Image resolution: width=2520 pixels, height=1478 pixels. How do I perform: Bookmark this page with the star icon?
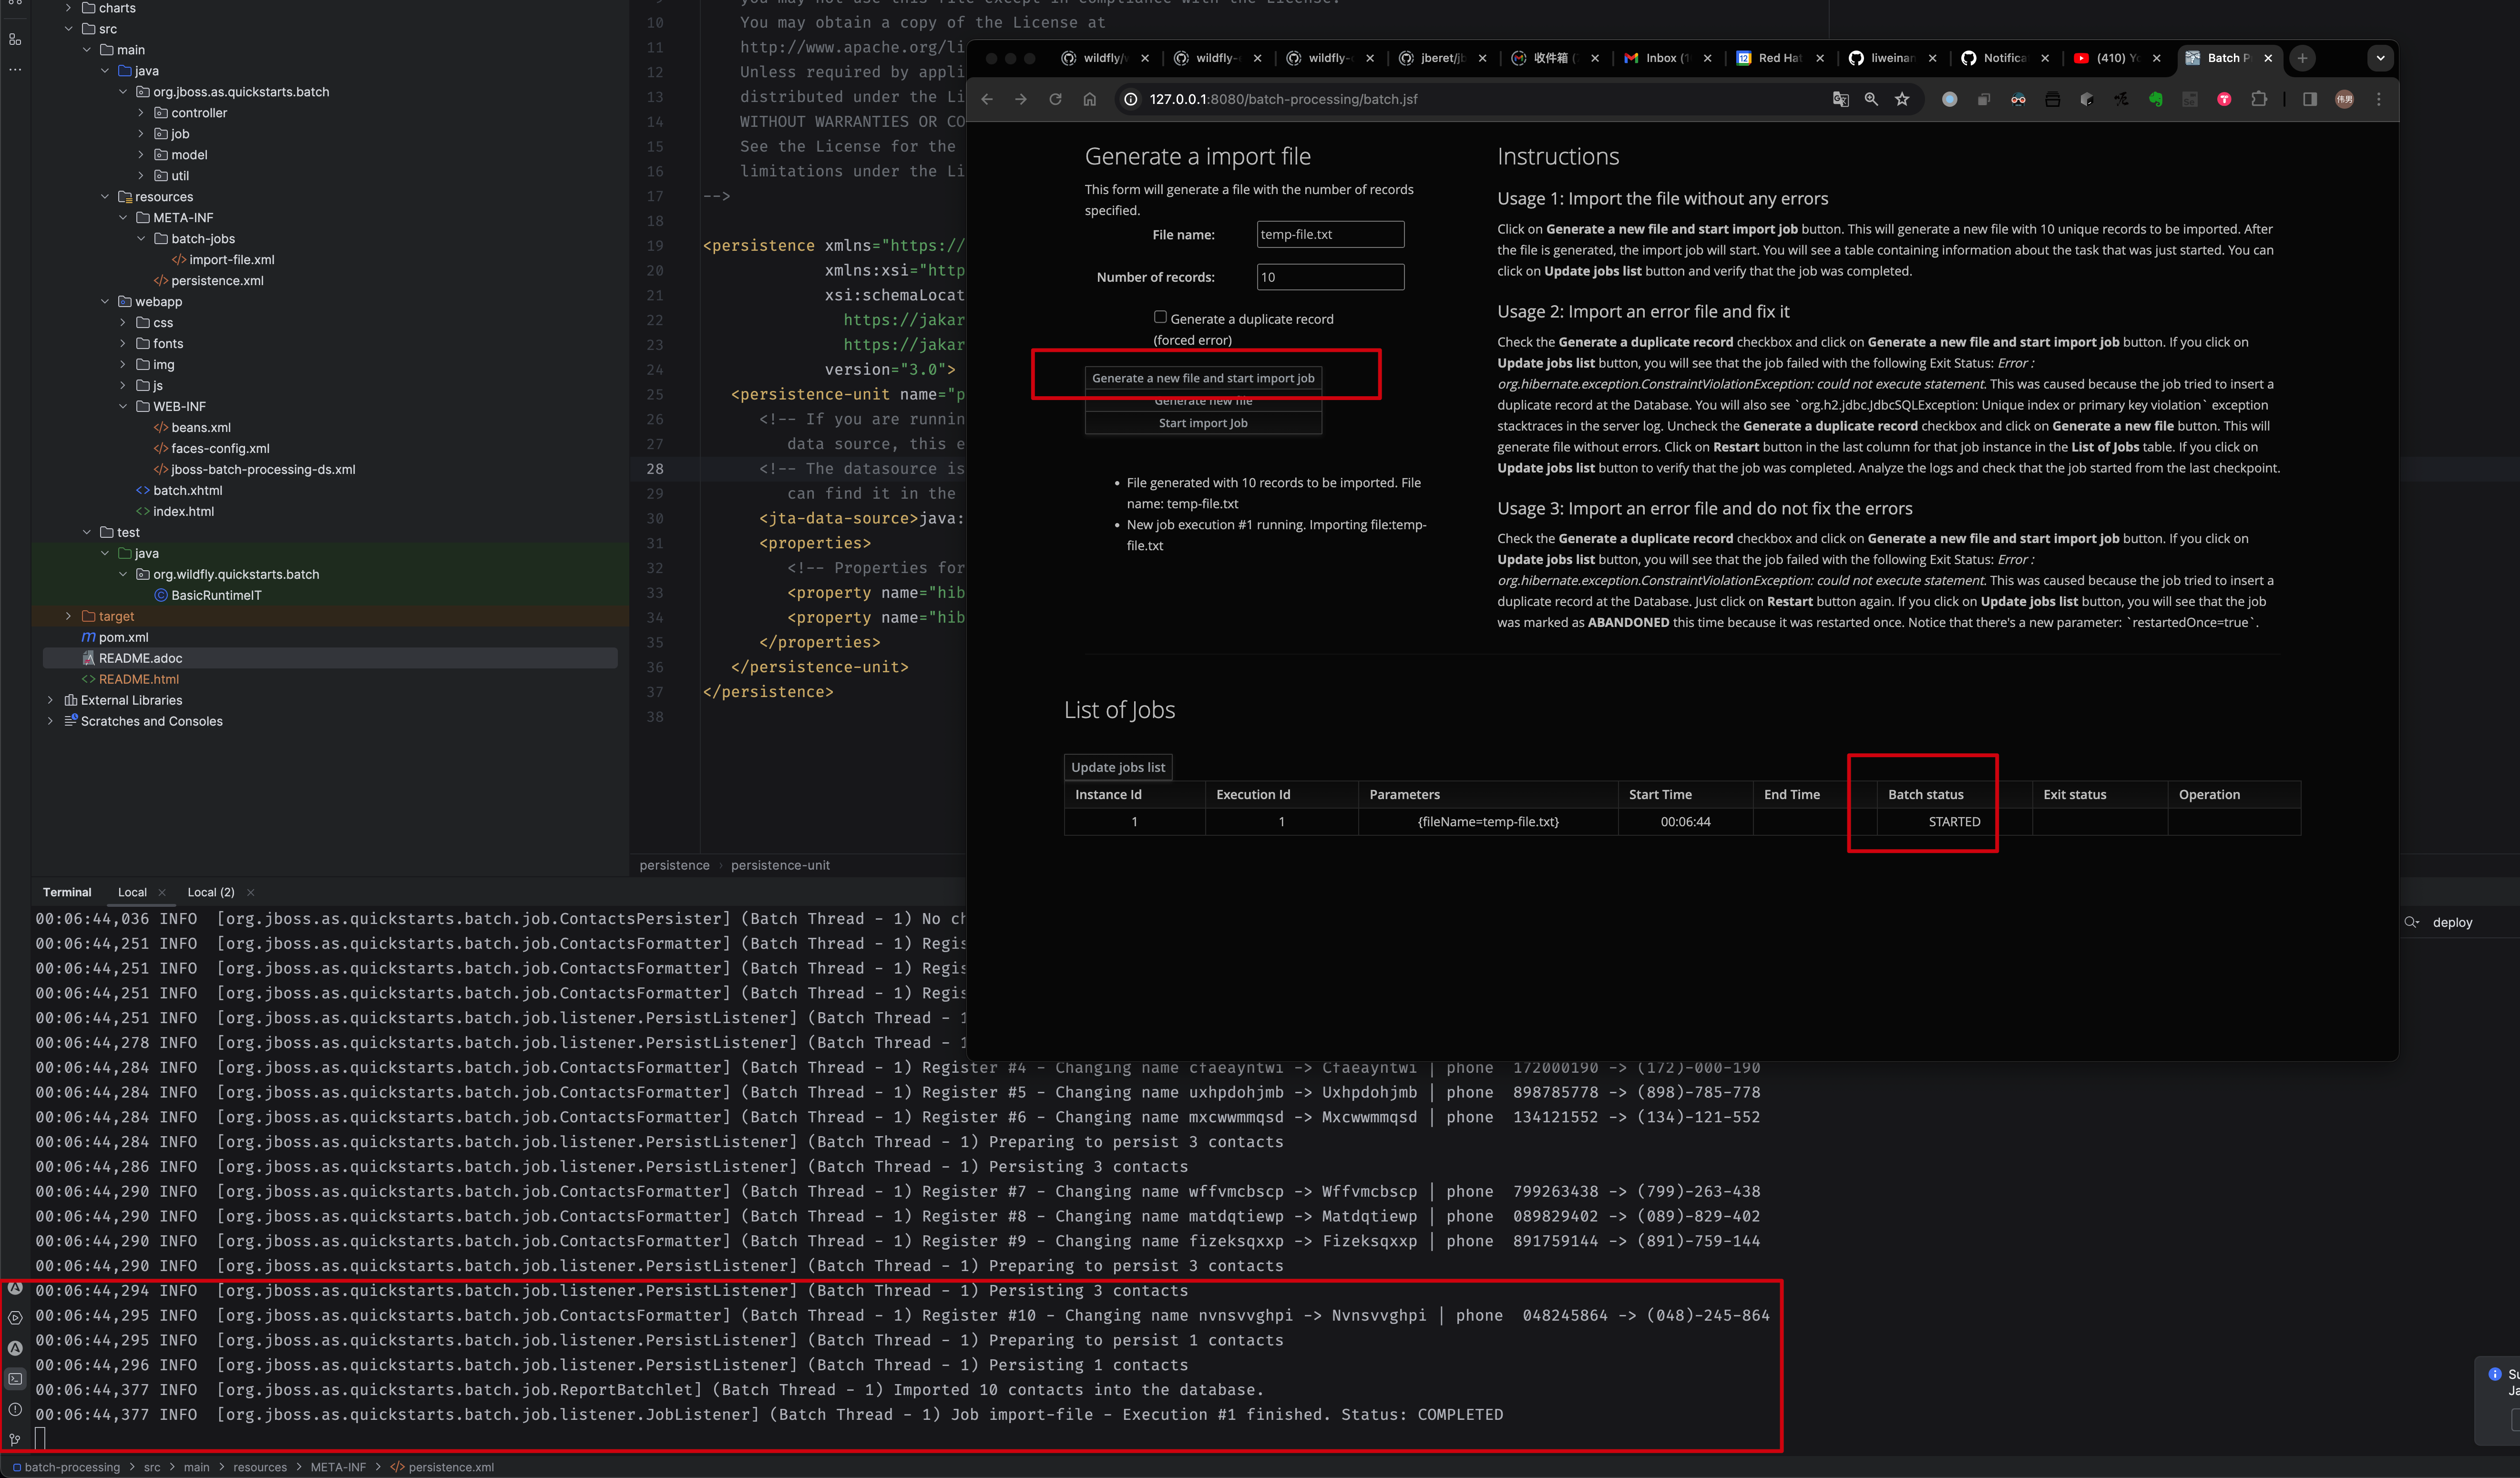[x=1902, y=99]
